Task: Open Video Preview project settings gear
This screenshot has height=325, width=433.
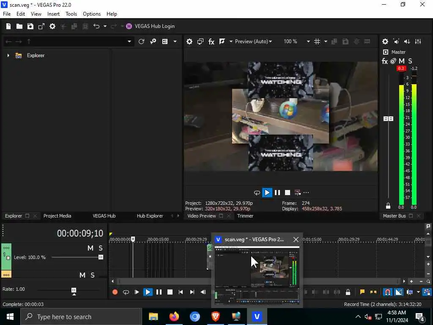Action: (x=189, y=41)
